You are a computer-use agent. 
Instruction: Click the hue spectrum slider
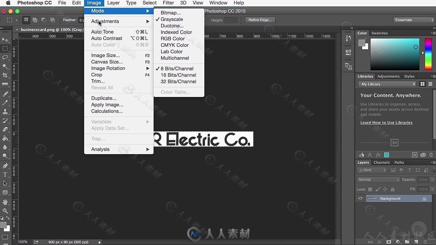coord(428,54)
